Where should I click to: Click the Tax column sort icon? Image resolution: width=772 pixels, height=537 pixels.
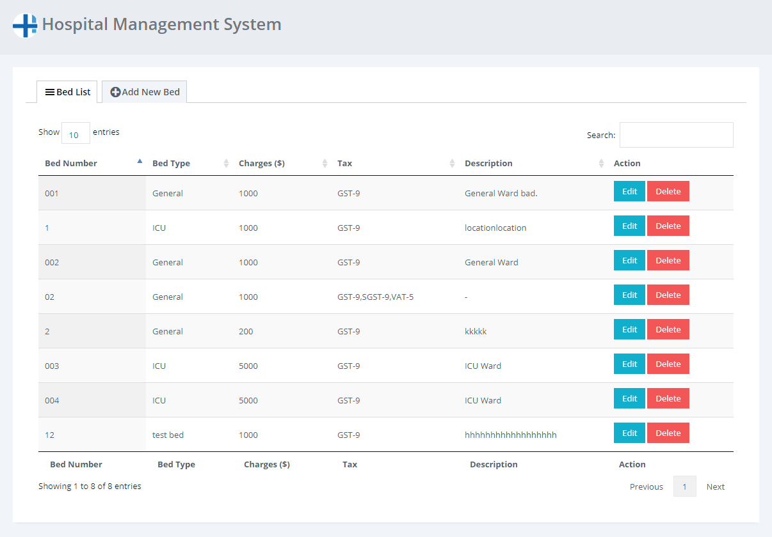tap(452, 164)
